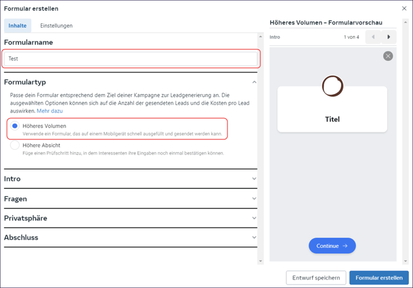Dismiss the preview with the gray X circle
413x288 pixels.
pyautogui.click(x=388, y=56)
